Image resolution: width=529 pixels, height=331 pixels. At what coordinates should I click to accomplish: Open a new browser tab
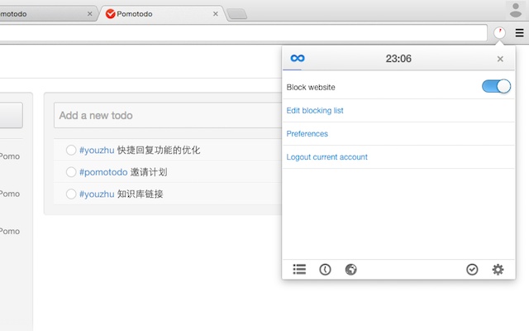pos(236,14)
